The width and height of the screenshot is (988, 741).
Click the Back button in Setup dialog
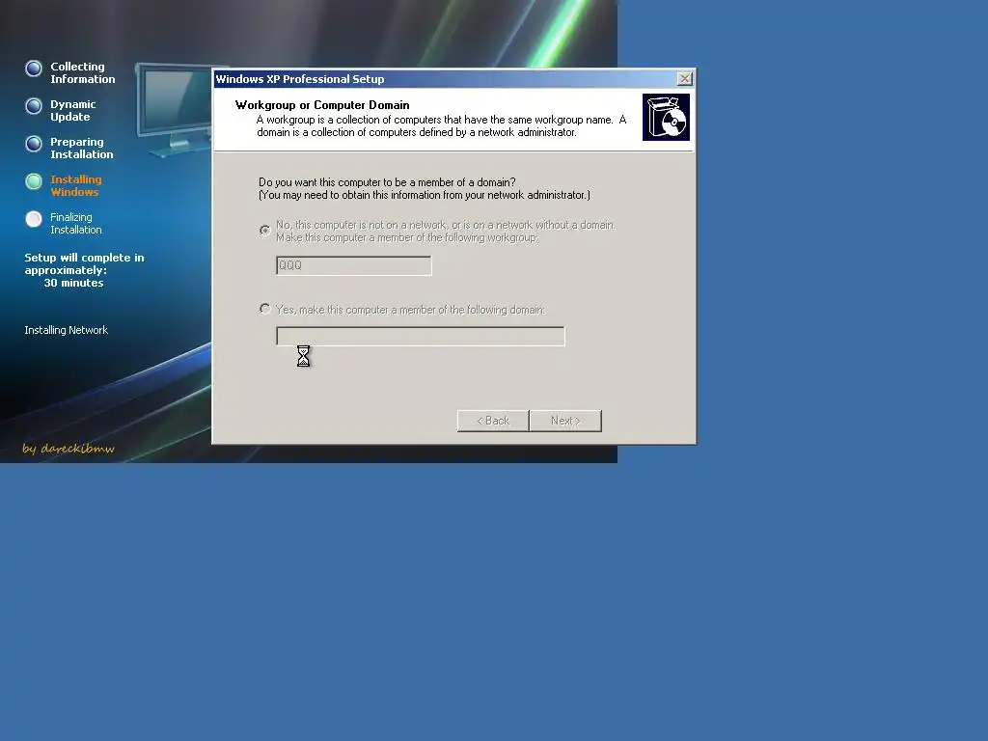click(x=493, y=421)
